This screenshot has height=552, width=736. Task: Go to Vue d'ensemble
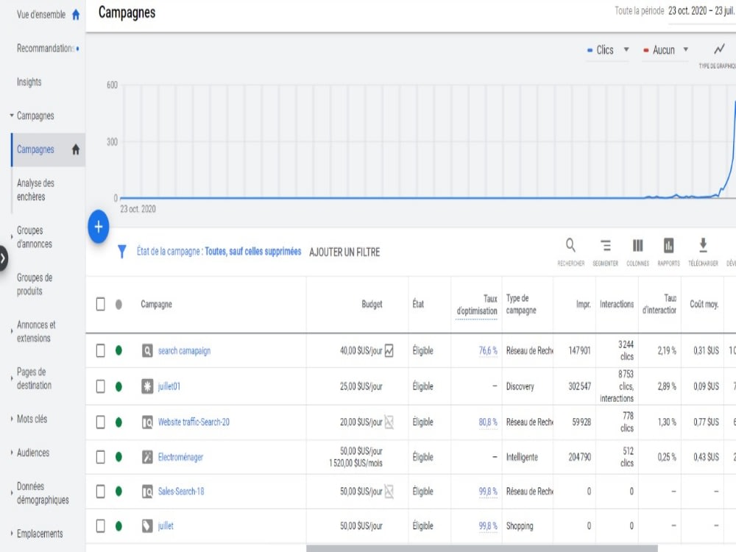click(41, 15)
